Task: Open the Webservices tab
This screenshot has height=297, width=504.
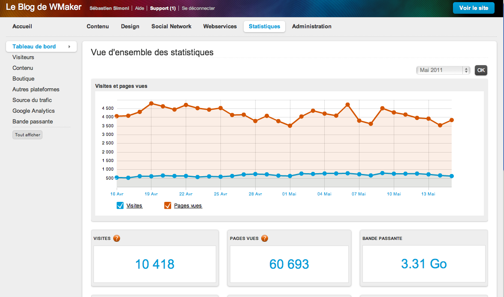Action: (x=220, y=26)
